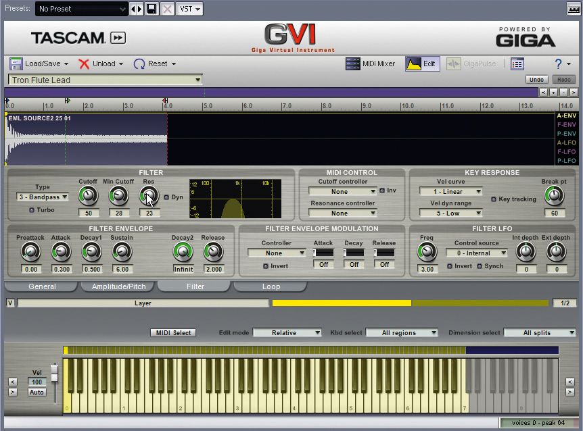Save the current preset using the disk icon
This screenshot has height=431, width=583.
click(151, 9)
